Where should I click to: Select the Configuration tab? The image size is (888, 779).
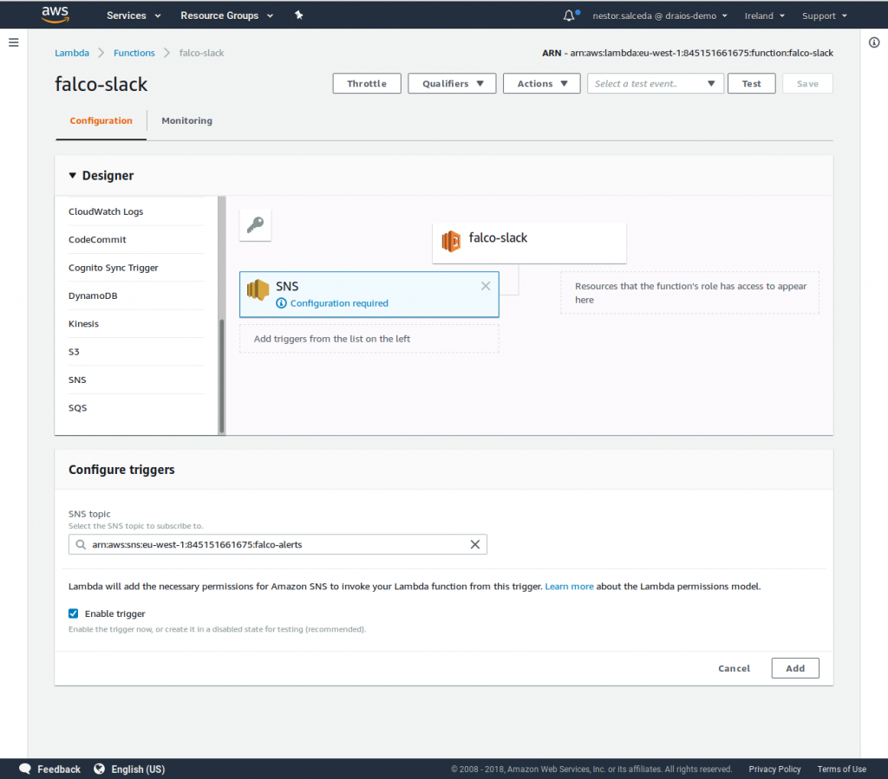101,120
